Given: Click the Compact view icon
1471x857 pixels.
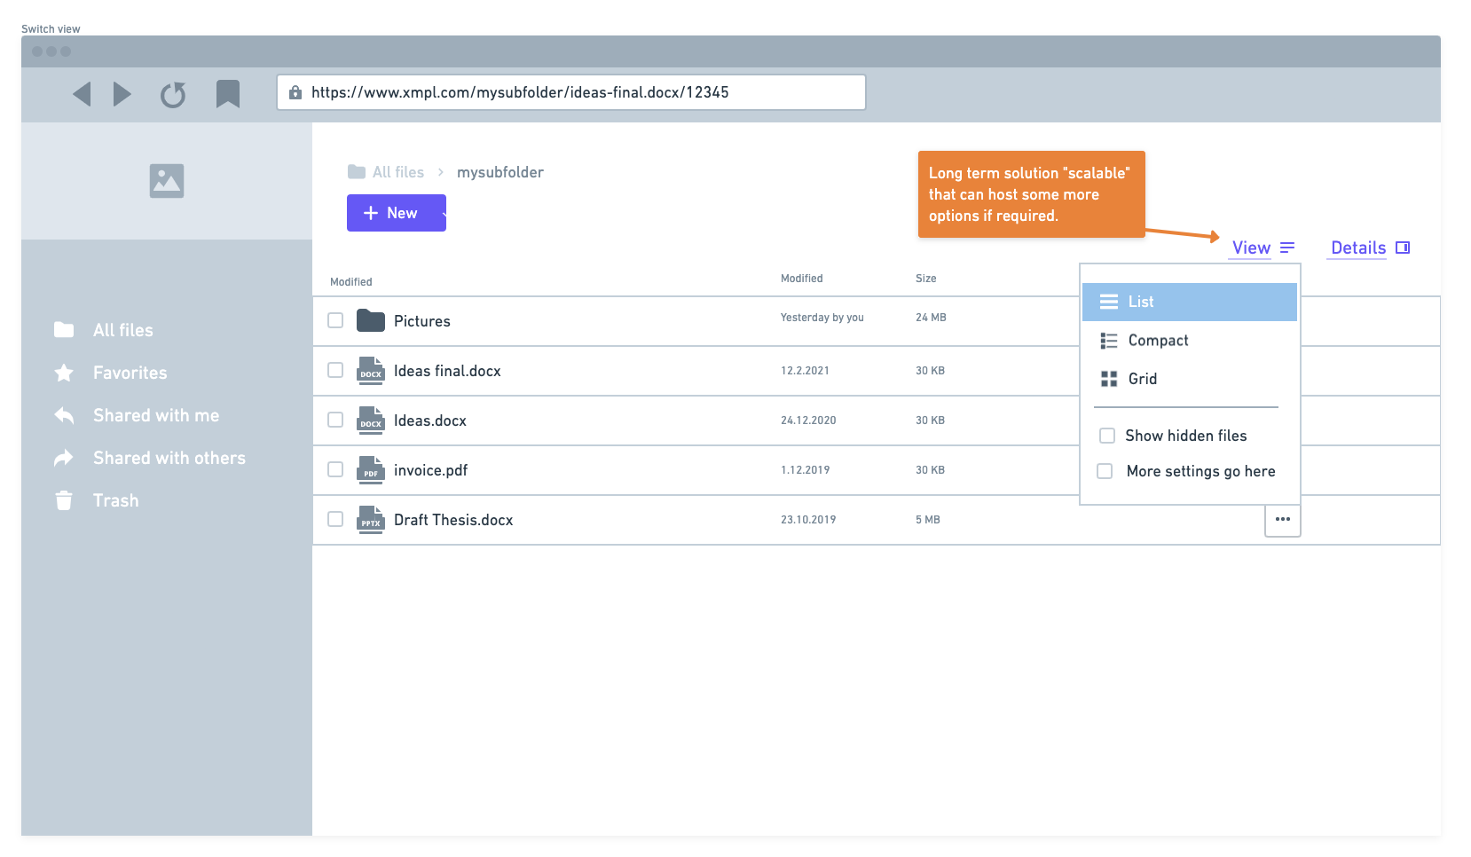Looking at the screenshot, I should [x=1109, y=341].
